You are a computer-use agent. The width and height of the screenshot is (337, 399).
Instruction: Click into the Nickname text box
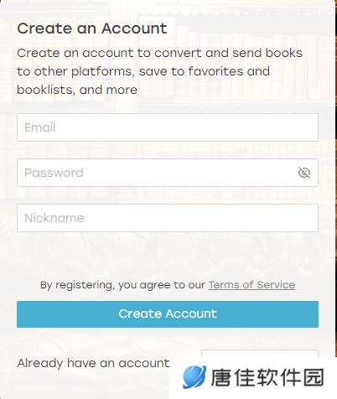(x=168, y=218)
